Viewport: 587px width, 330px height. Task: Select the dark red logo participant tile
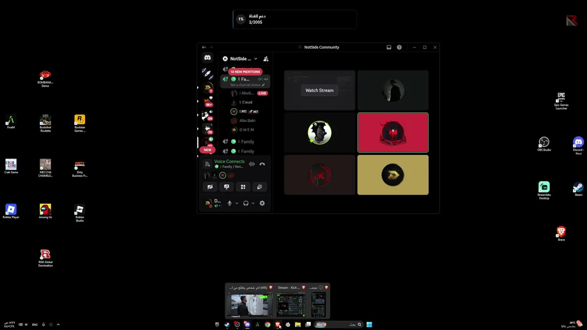pos(320,175)
